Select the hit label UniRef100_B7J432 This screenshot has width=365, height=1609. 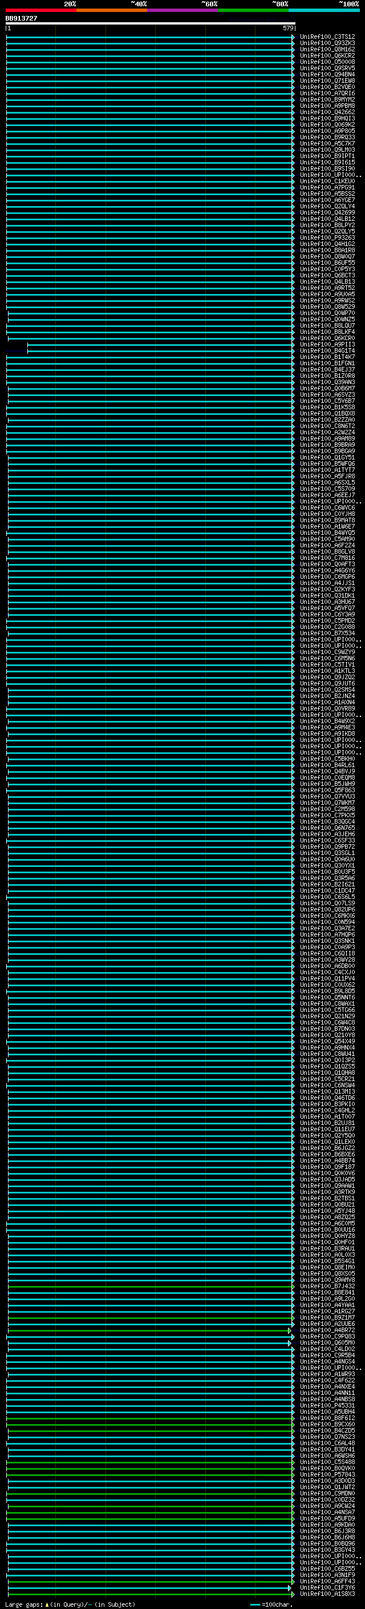[327, 1286]
